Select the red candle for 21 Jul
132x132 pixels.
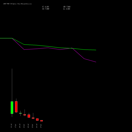[25, 115]
